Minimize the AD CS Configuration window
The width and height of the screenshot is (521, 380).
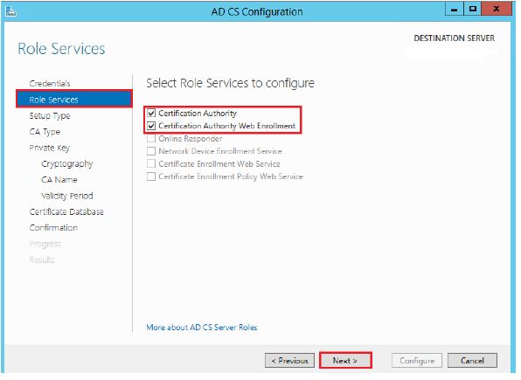point(455,10)
